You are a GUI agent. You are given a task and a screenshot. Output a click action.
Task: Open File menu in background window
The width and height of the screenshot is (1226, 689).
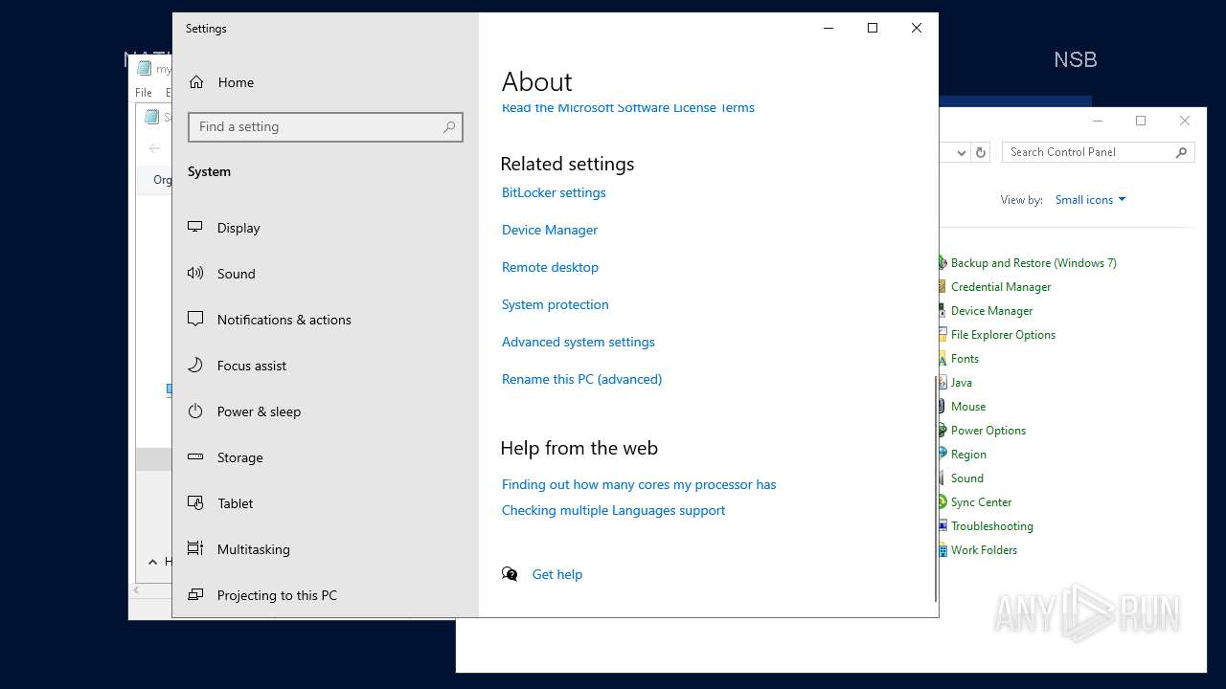point(144,93)
